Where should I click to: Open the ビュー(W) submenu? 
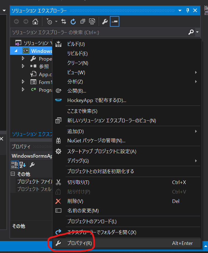(x=127, y=73)
